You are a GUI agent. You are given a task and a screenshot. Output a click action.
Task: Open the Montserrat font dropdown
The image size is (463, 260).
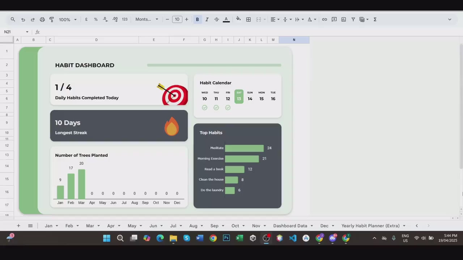click(x=146, y=19)
